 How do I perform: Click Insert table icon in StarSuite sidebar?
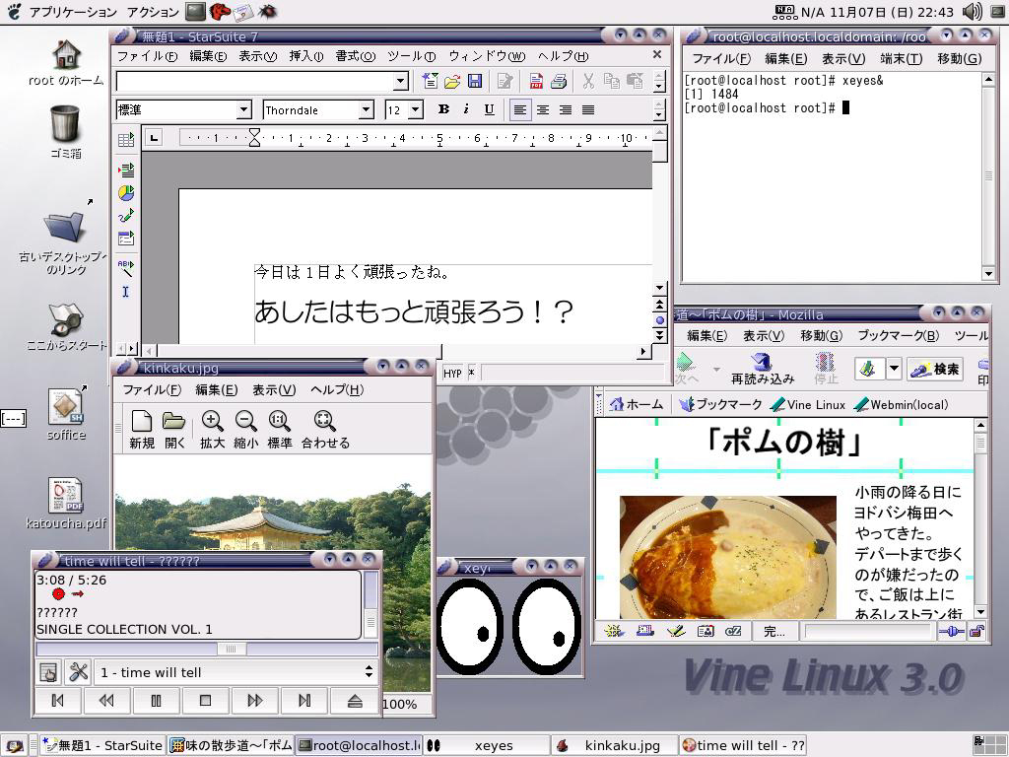coord(126,139)
